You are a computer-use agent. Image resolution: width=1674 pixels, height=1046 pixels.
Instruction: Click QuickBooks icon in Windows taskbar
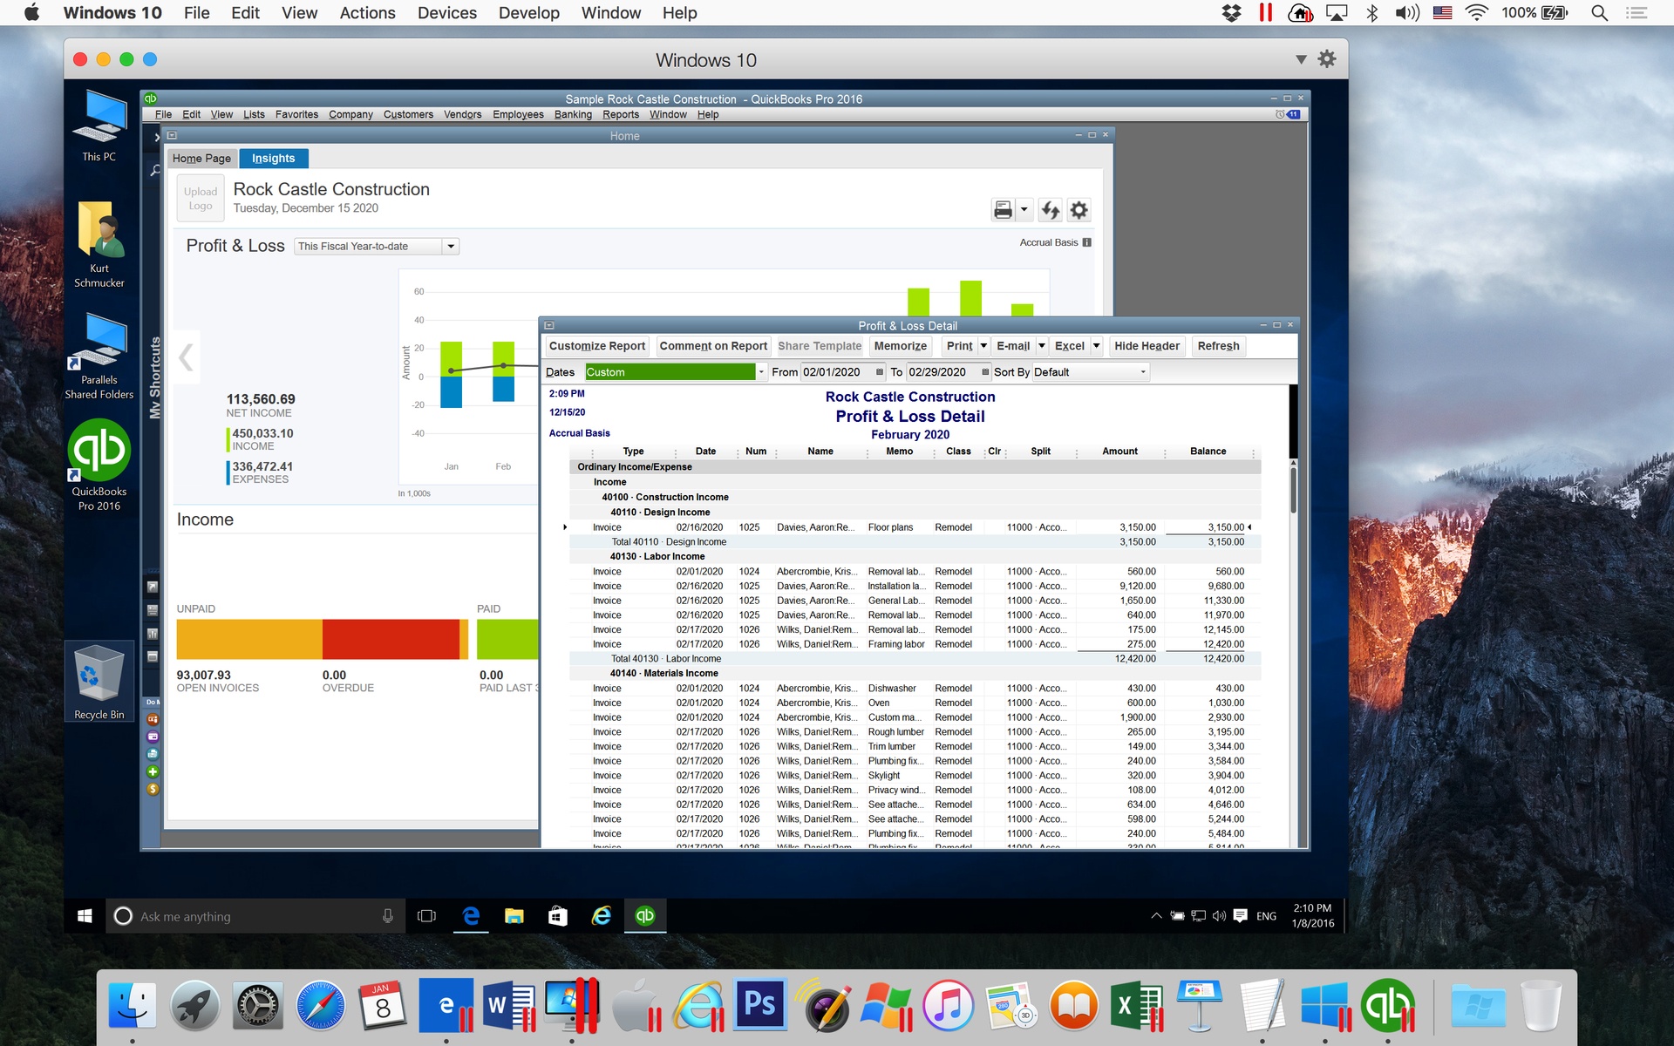[645, 916]
